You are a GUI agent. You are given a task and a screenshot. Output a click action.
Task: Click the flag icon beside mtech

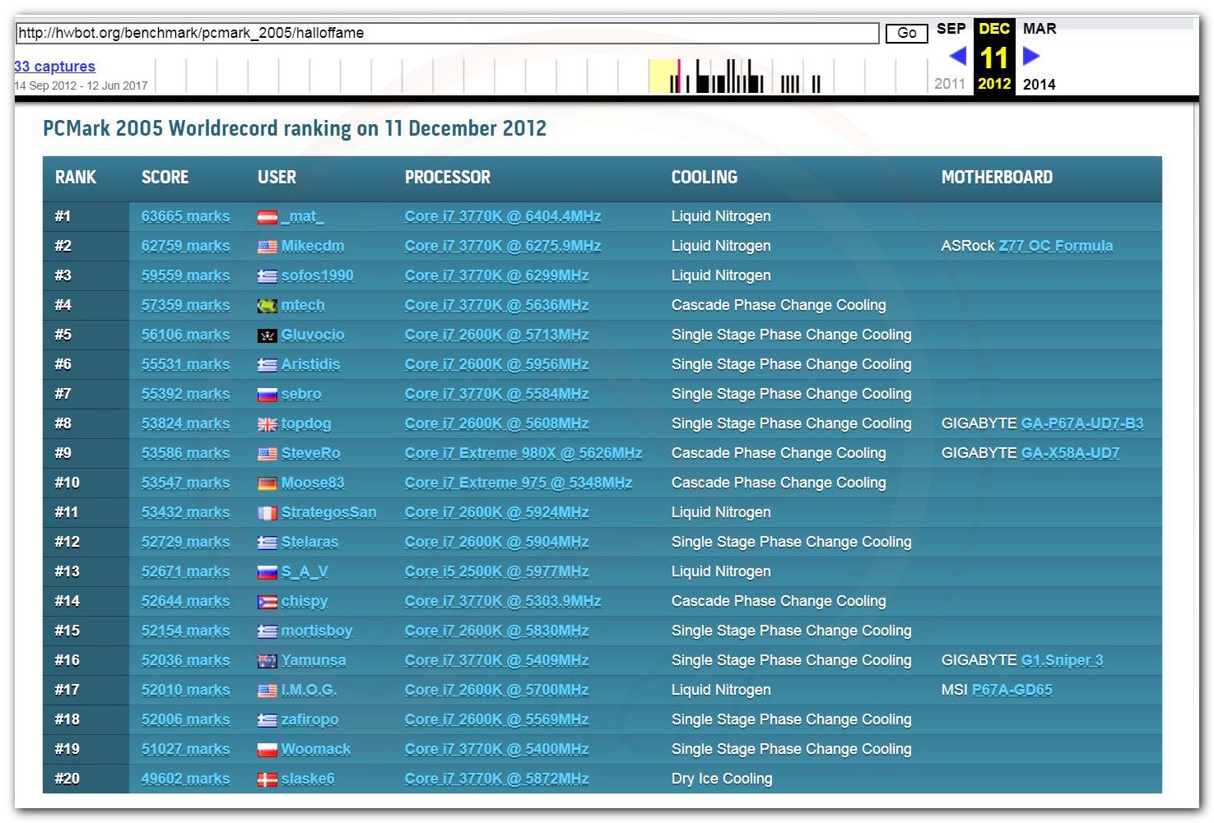tap(267, 306)
